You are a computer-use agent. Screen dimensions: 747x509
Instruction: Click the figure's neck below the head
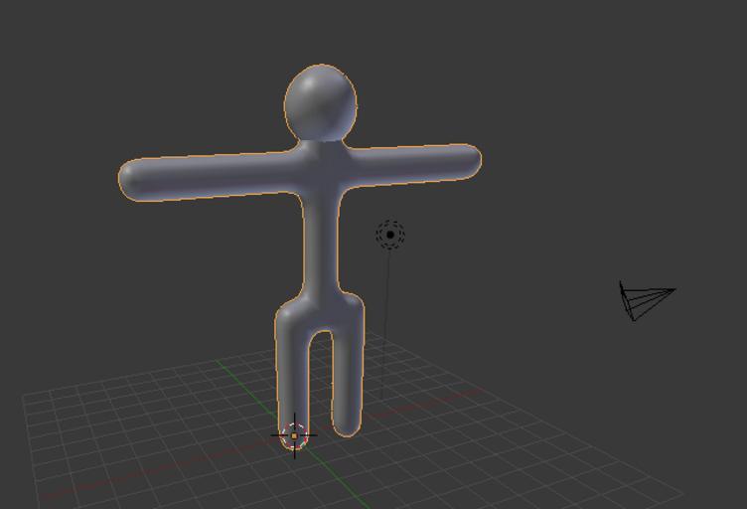[x=321, y=146]
